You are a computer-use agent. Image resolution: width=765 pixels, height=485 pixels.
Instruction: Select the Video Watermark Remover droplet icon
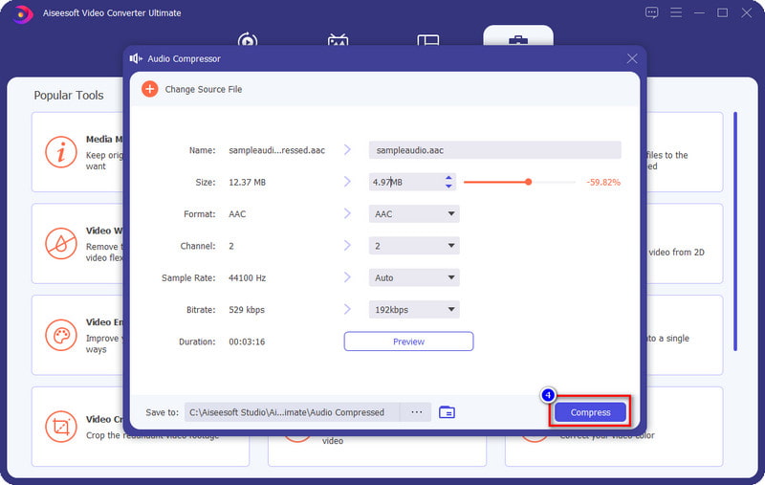click(61, 243)
